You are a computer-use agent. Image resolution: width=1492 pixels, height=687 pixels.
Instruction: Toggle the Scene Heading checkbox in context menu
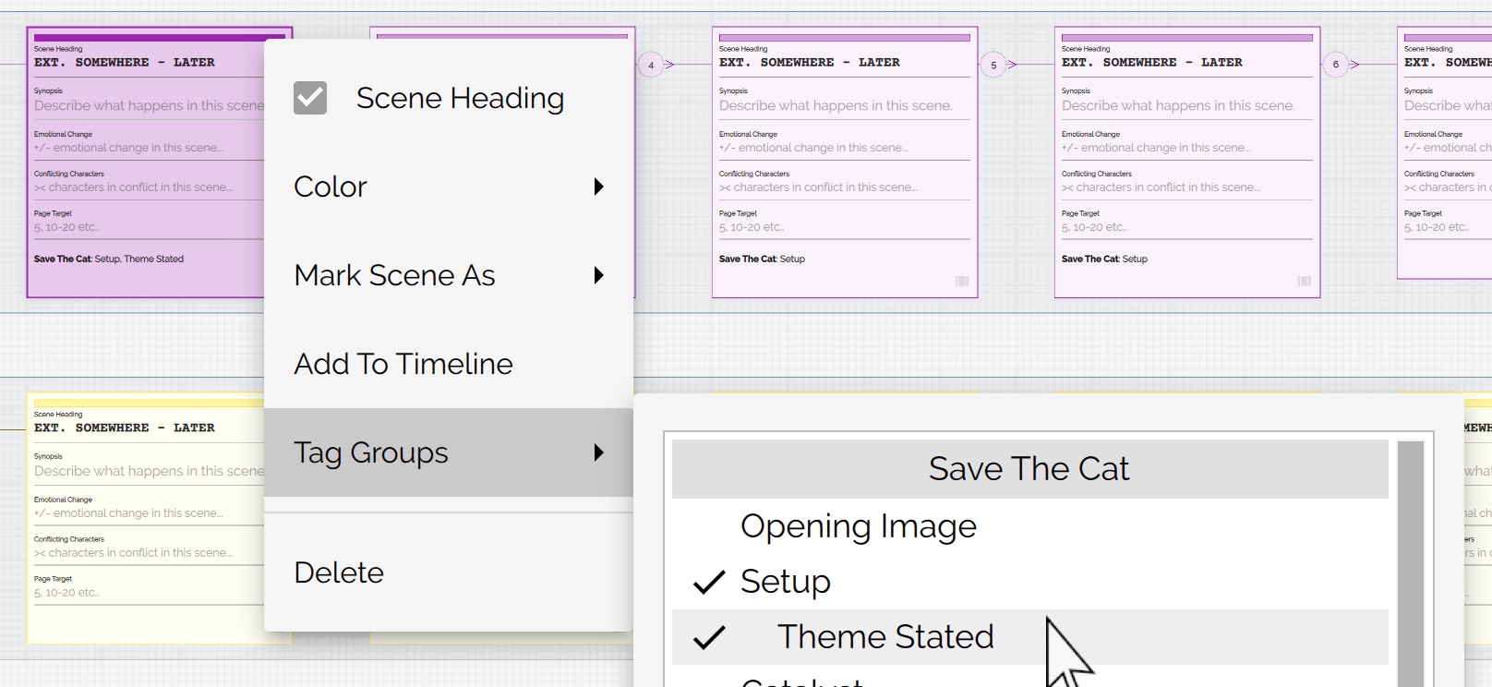tap(310, 98)
